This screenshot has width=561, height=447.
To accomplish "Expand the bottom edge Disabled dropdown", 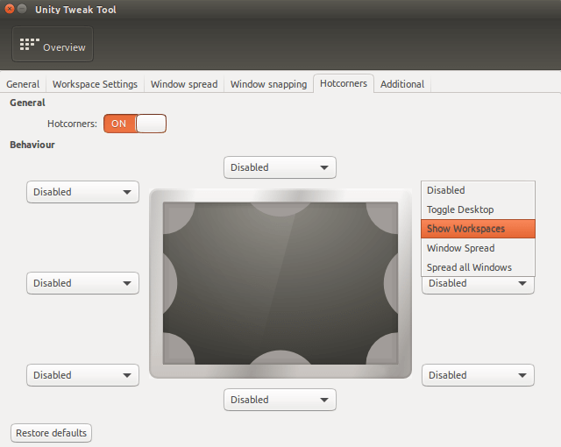I will (280, 400).
